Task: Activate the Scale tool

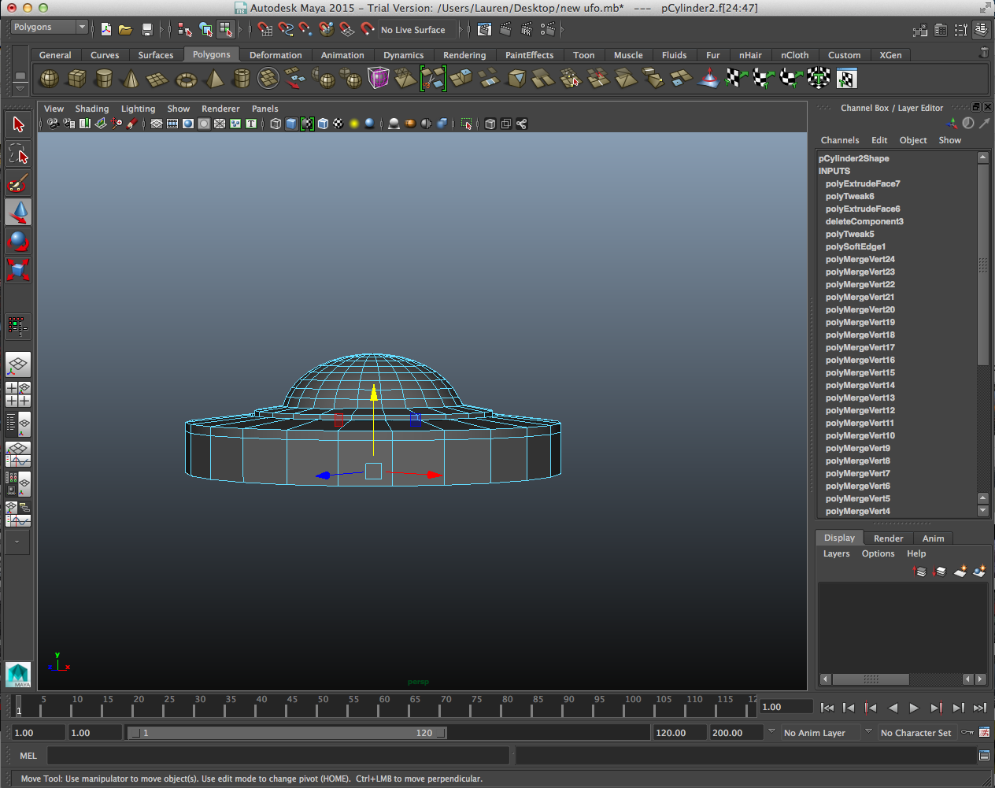Action: point(18,270)
